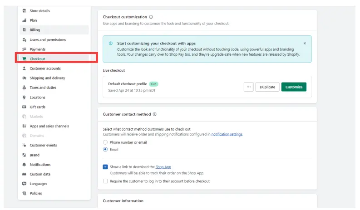Go to Taxes and duties settings

(43, 88)
